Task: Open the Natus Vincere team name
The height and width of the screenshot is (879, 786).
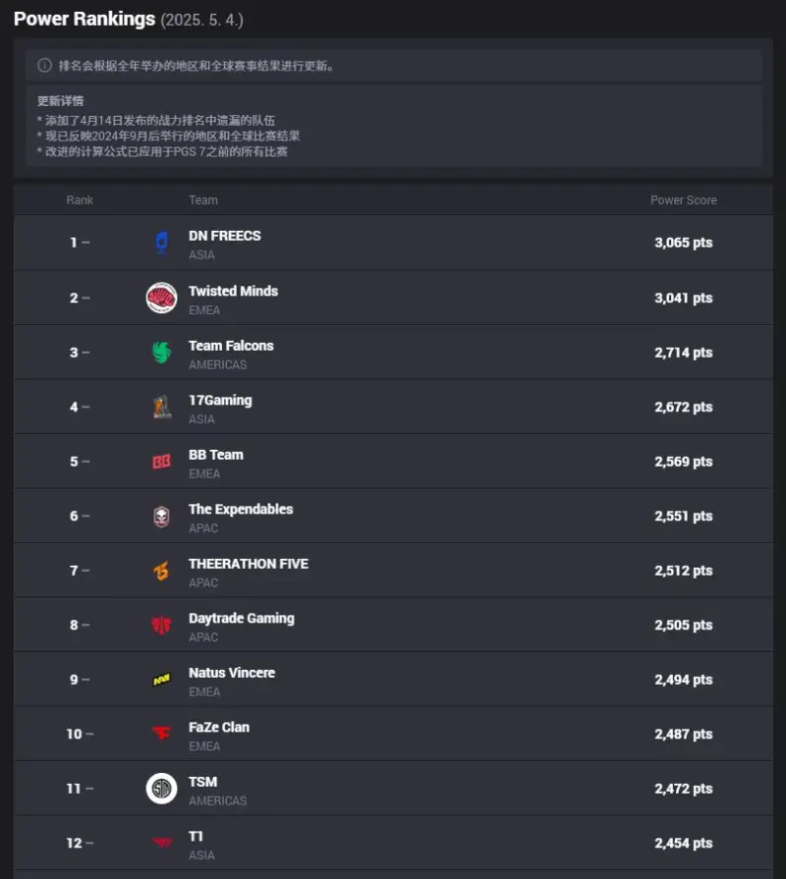Action: tap(232, 673)
